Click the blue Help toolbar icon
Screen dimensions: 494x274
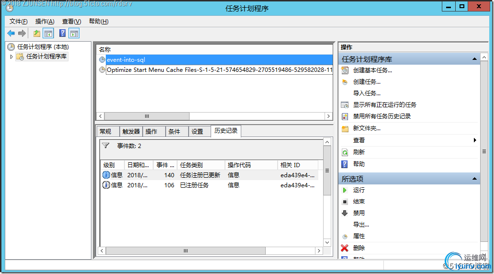(62, 33)
